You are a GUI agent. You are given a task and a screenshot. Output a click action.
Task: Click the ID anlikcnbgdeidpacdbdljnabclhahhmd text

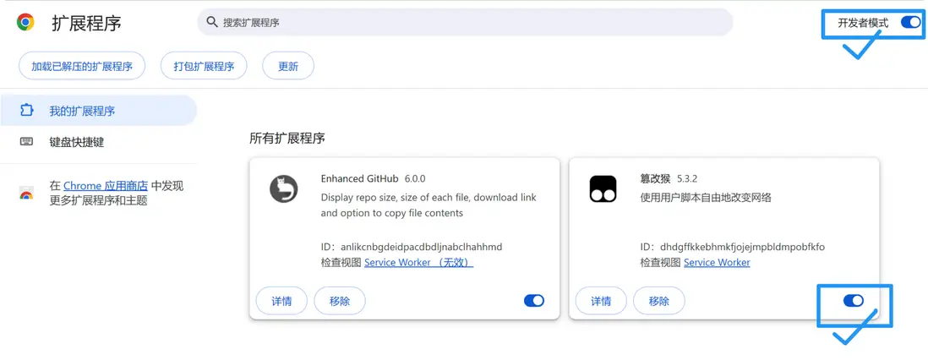click(x=412, y=246)
